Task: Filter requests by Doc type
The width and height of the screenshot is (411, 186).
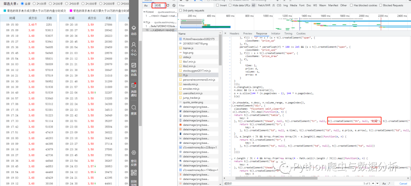Action: tap(309, 5)
